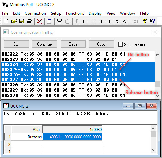The height and width of the screenshot is (158, 162).
Task: Open the Setup menu
Action: coord(56,13)
